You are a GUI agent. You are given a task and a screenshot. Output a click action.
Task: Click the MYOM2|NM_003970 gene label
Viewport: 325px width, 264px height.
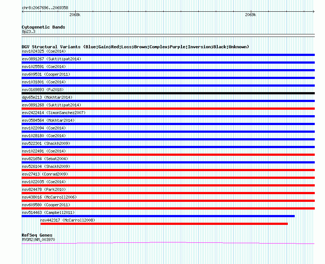[38, 240]
